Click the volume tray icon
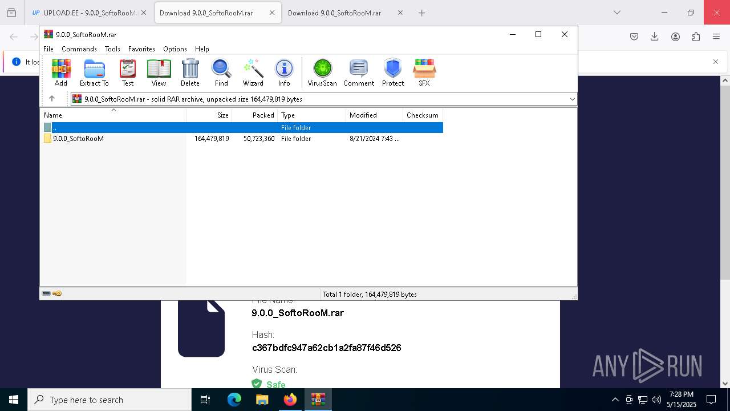 point(656,400)
